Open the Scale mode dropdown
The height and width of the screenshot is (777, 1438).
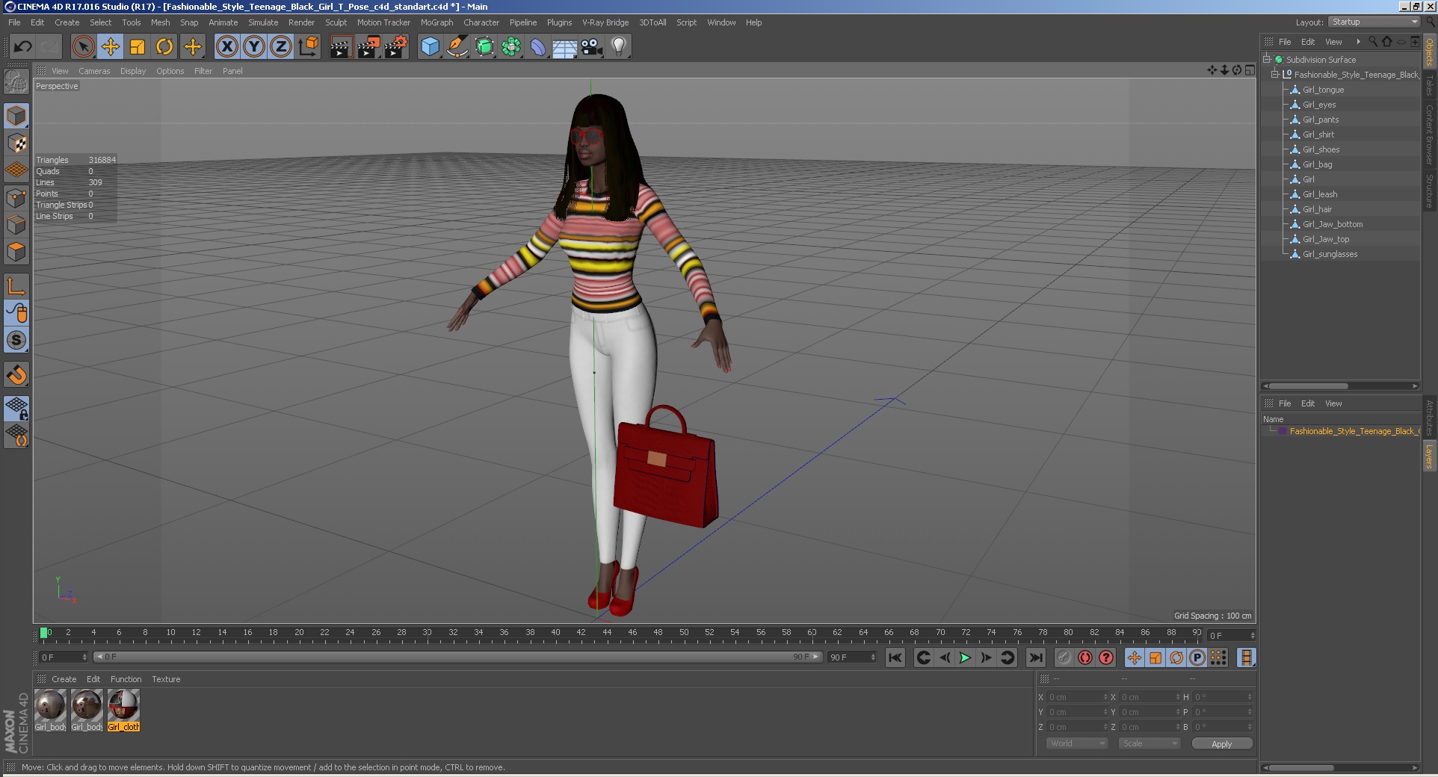1149,743
